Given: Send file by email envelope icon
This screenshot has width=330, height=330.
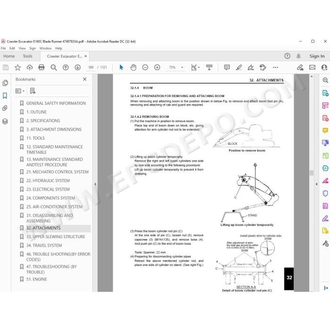Looking at the screenshot, I should (312, 67).
